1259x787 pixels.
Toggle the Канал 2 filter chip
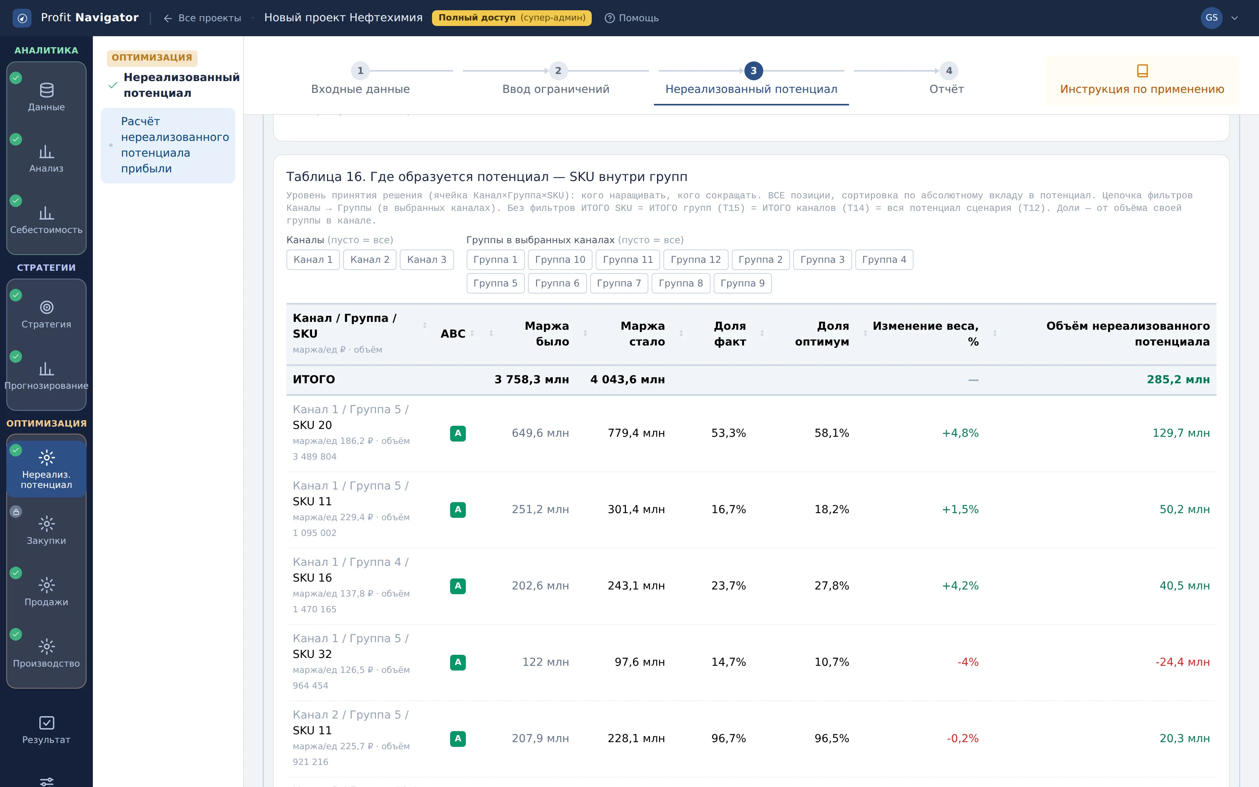pos(369,260)
